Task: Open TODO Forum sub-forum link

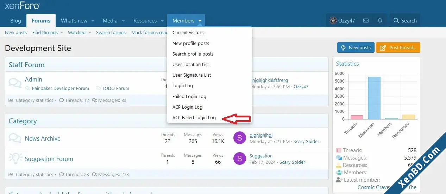Action: [x=116, y=88]
